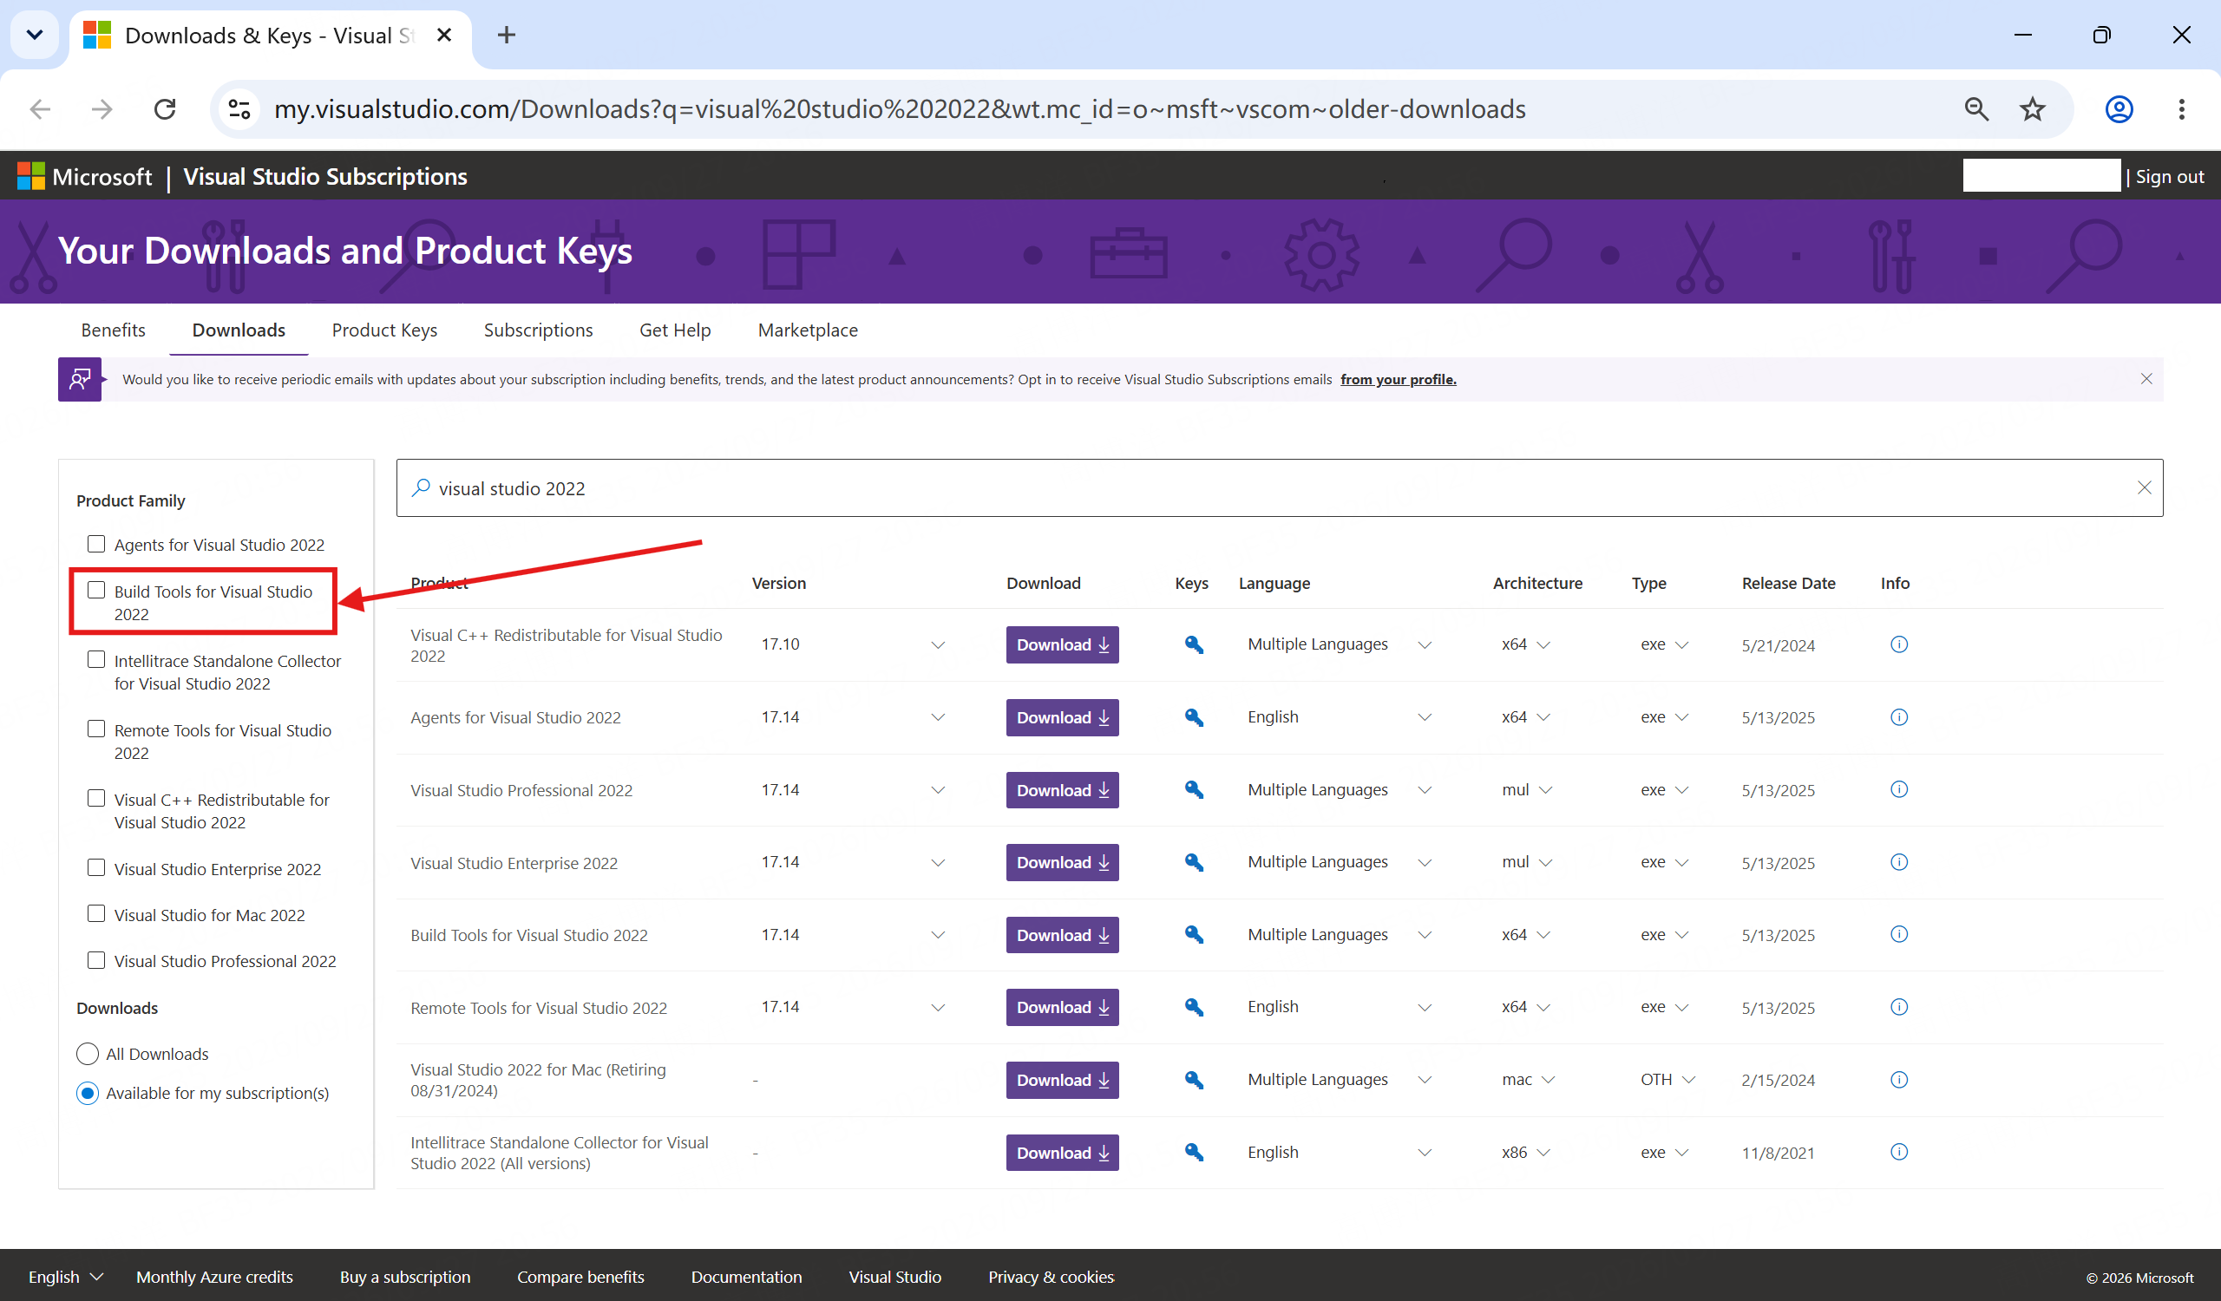Click the search magnifier icon in the search box
The image size is (2221, 1301).
click(x=421, y=488)
